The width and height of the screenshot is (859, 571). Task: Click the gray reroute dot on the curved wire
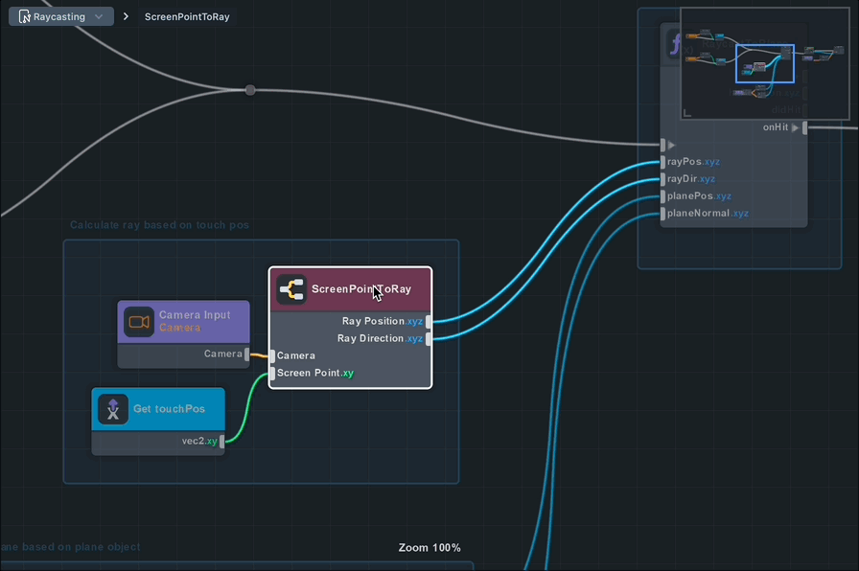[x=249, y=89]
